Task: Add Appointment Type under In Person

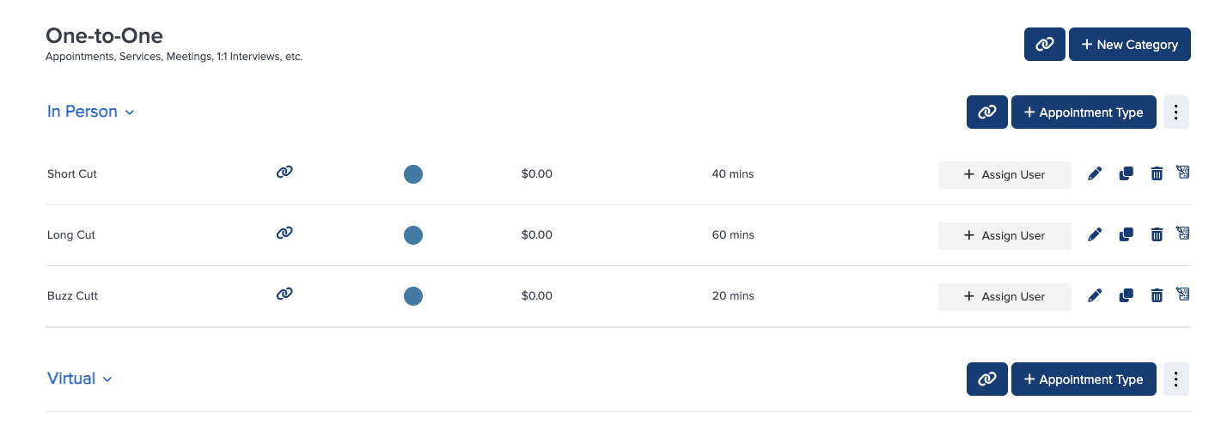Action: 1084,112
